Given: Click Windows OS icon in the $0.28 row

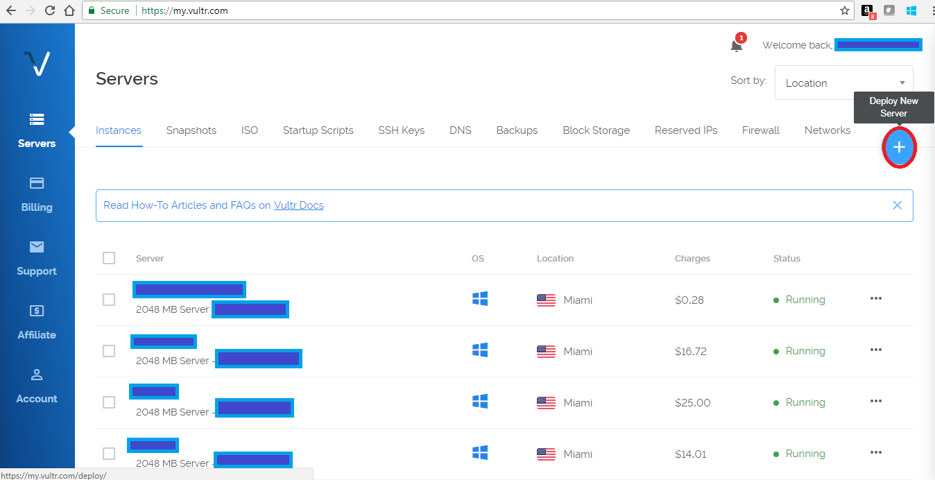Looking at the screenshot, I should [x=480, y=299].
